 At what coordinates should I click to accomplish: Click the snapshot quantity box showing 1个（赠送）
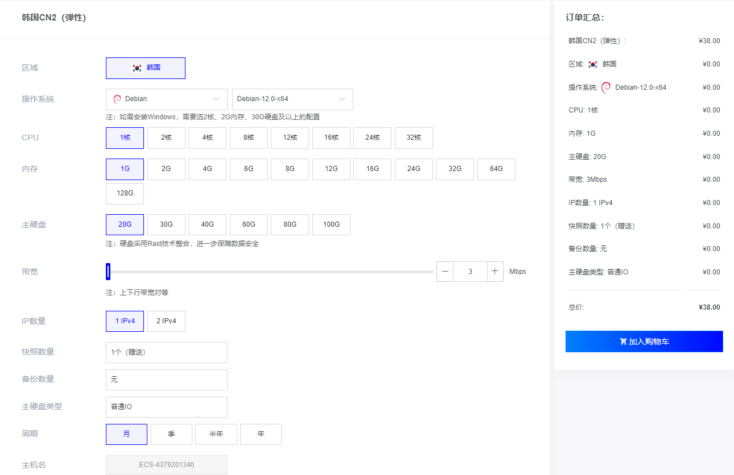(x=166, y=352)
